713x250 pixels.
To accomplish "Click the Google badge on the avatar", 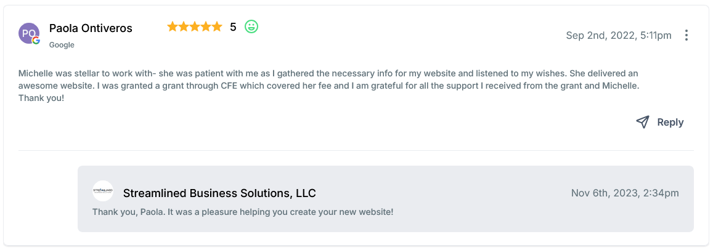I will [x=36, y=41].
